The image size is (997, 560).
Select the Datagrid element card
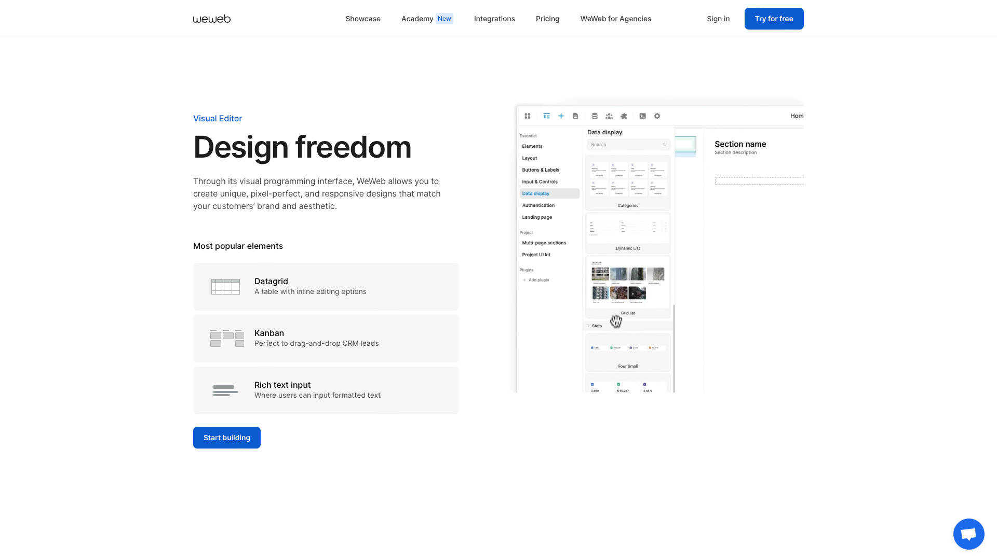[326, 287]
